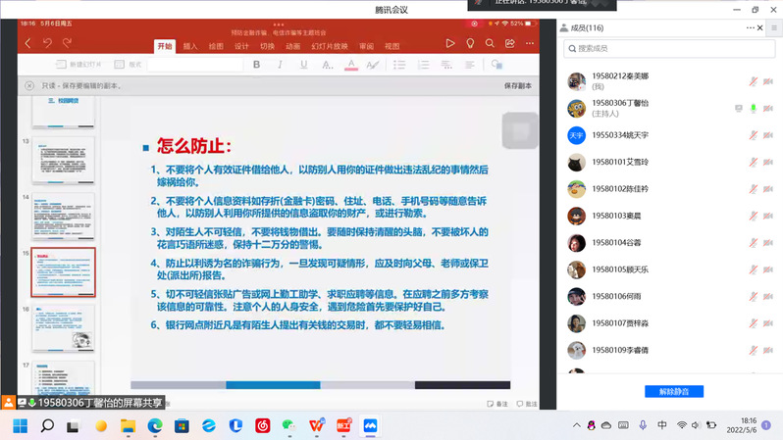Open search with the magnifier icon
This screenshot has height=440, width=783.
(x=490, y=43)
